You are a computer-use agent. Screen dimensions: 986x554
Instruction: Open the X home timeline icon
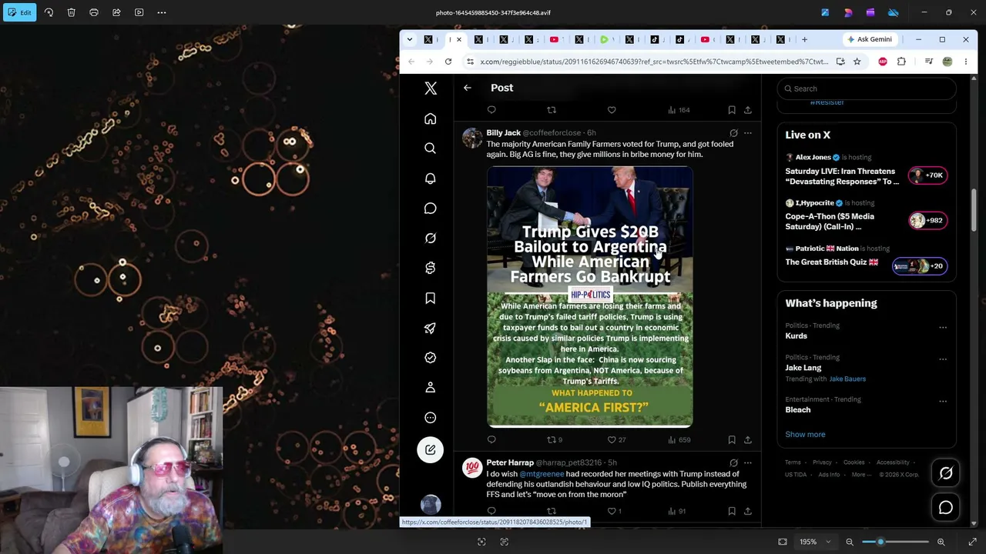[431, 118]
